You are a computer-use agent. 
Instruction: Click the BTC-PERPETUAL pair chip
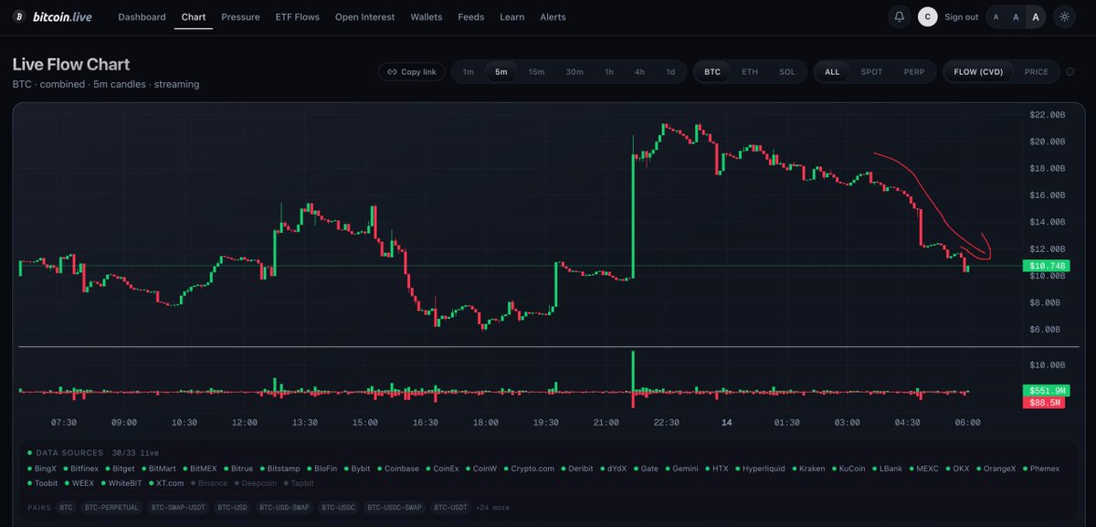[111, 507]
